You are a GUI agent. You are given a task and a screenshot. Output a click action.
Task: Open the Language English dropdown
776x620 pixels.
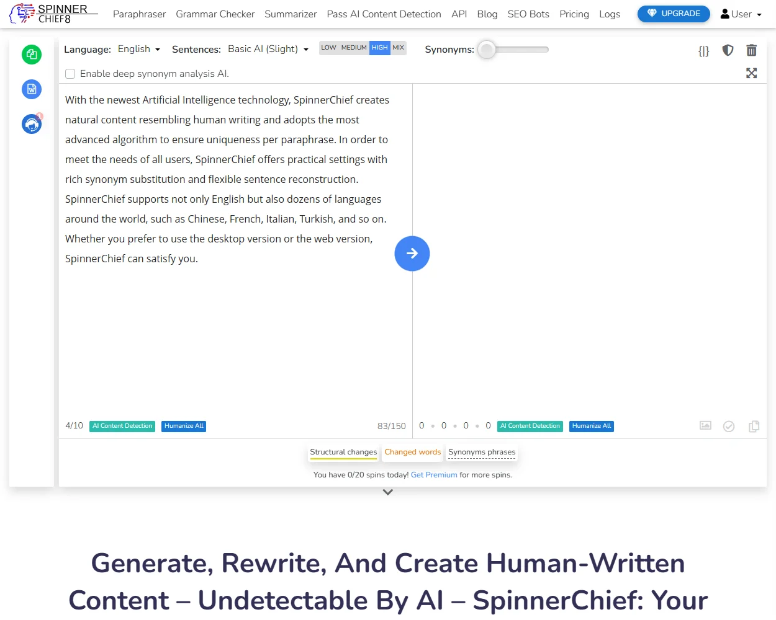139,49
